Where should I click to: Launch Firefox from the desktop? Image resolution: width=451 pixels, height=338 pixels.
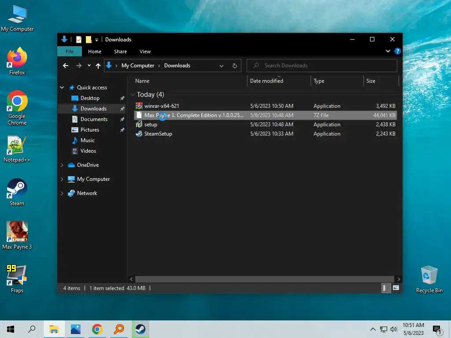[17, 61]
